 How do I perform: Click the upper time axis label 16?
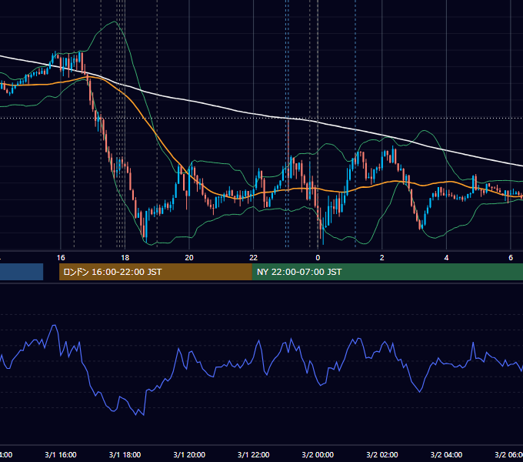pos(61,258)
